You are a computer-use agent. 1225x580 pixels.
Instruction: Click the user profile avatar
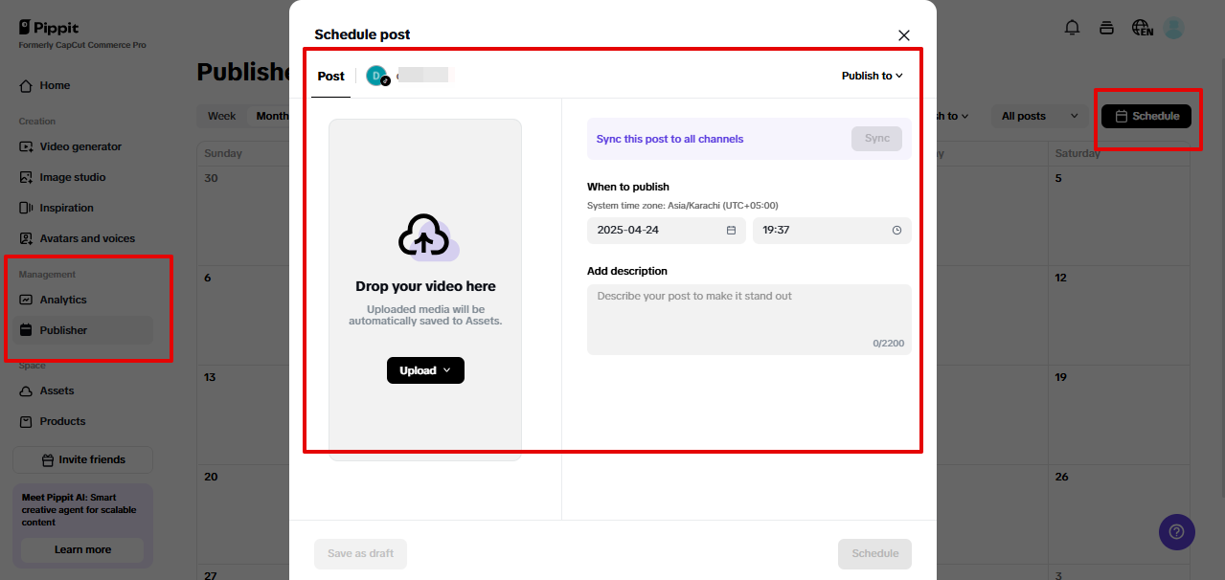[x=1173, y=28]
